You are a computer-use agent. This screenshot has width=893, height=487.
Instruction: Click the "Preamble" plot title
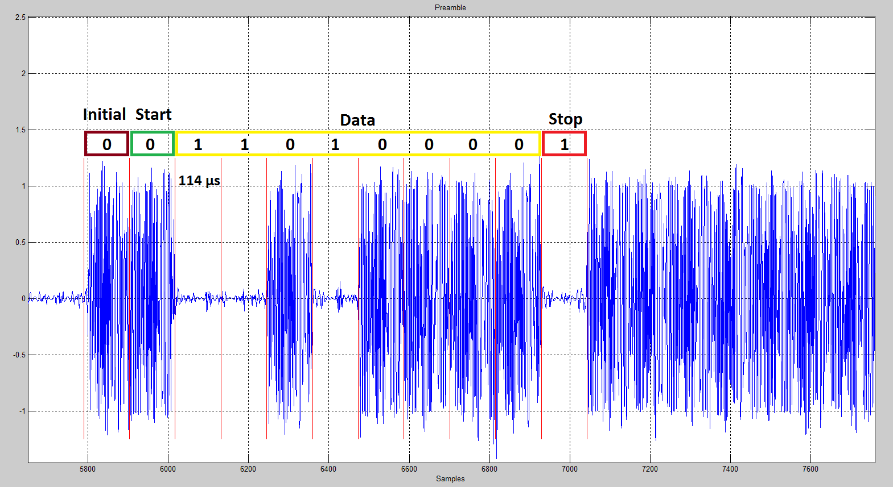click(450, 7)
